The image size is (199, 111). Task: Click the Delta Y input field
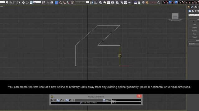point(126,103)
